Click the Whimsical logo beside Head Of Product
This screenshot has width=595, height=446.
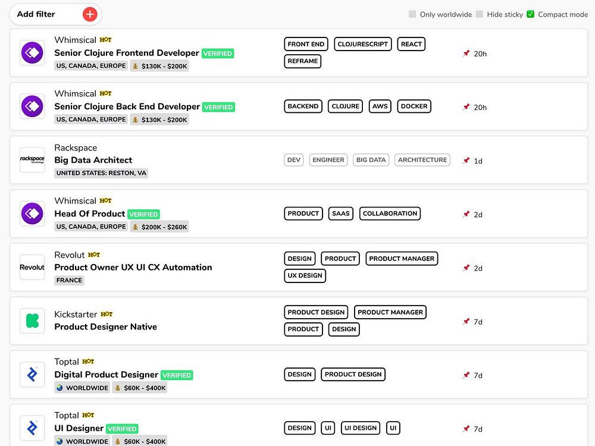pyautogui.click(x=32, y=213)
